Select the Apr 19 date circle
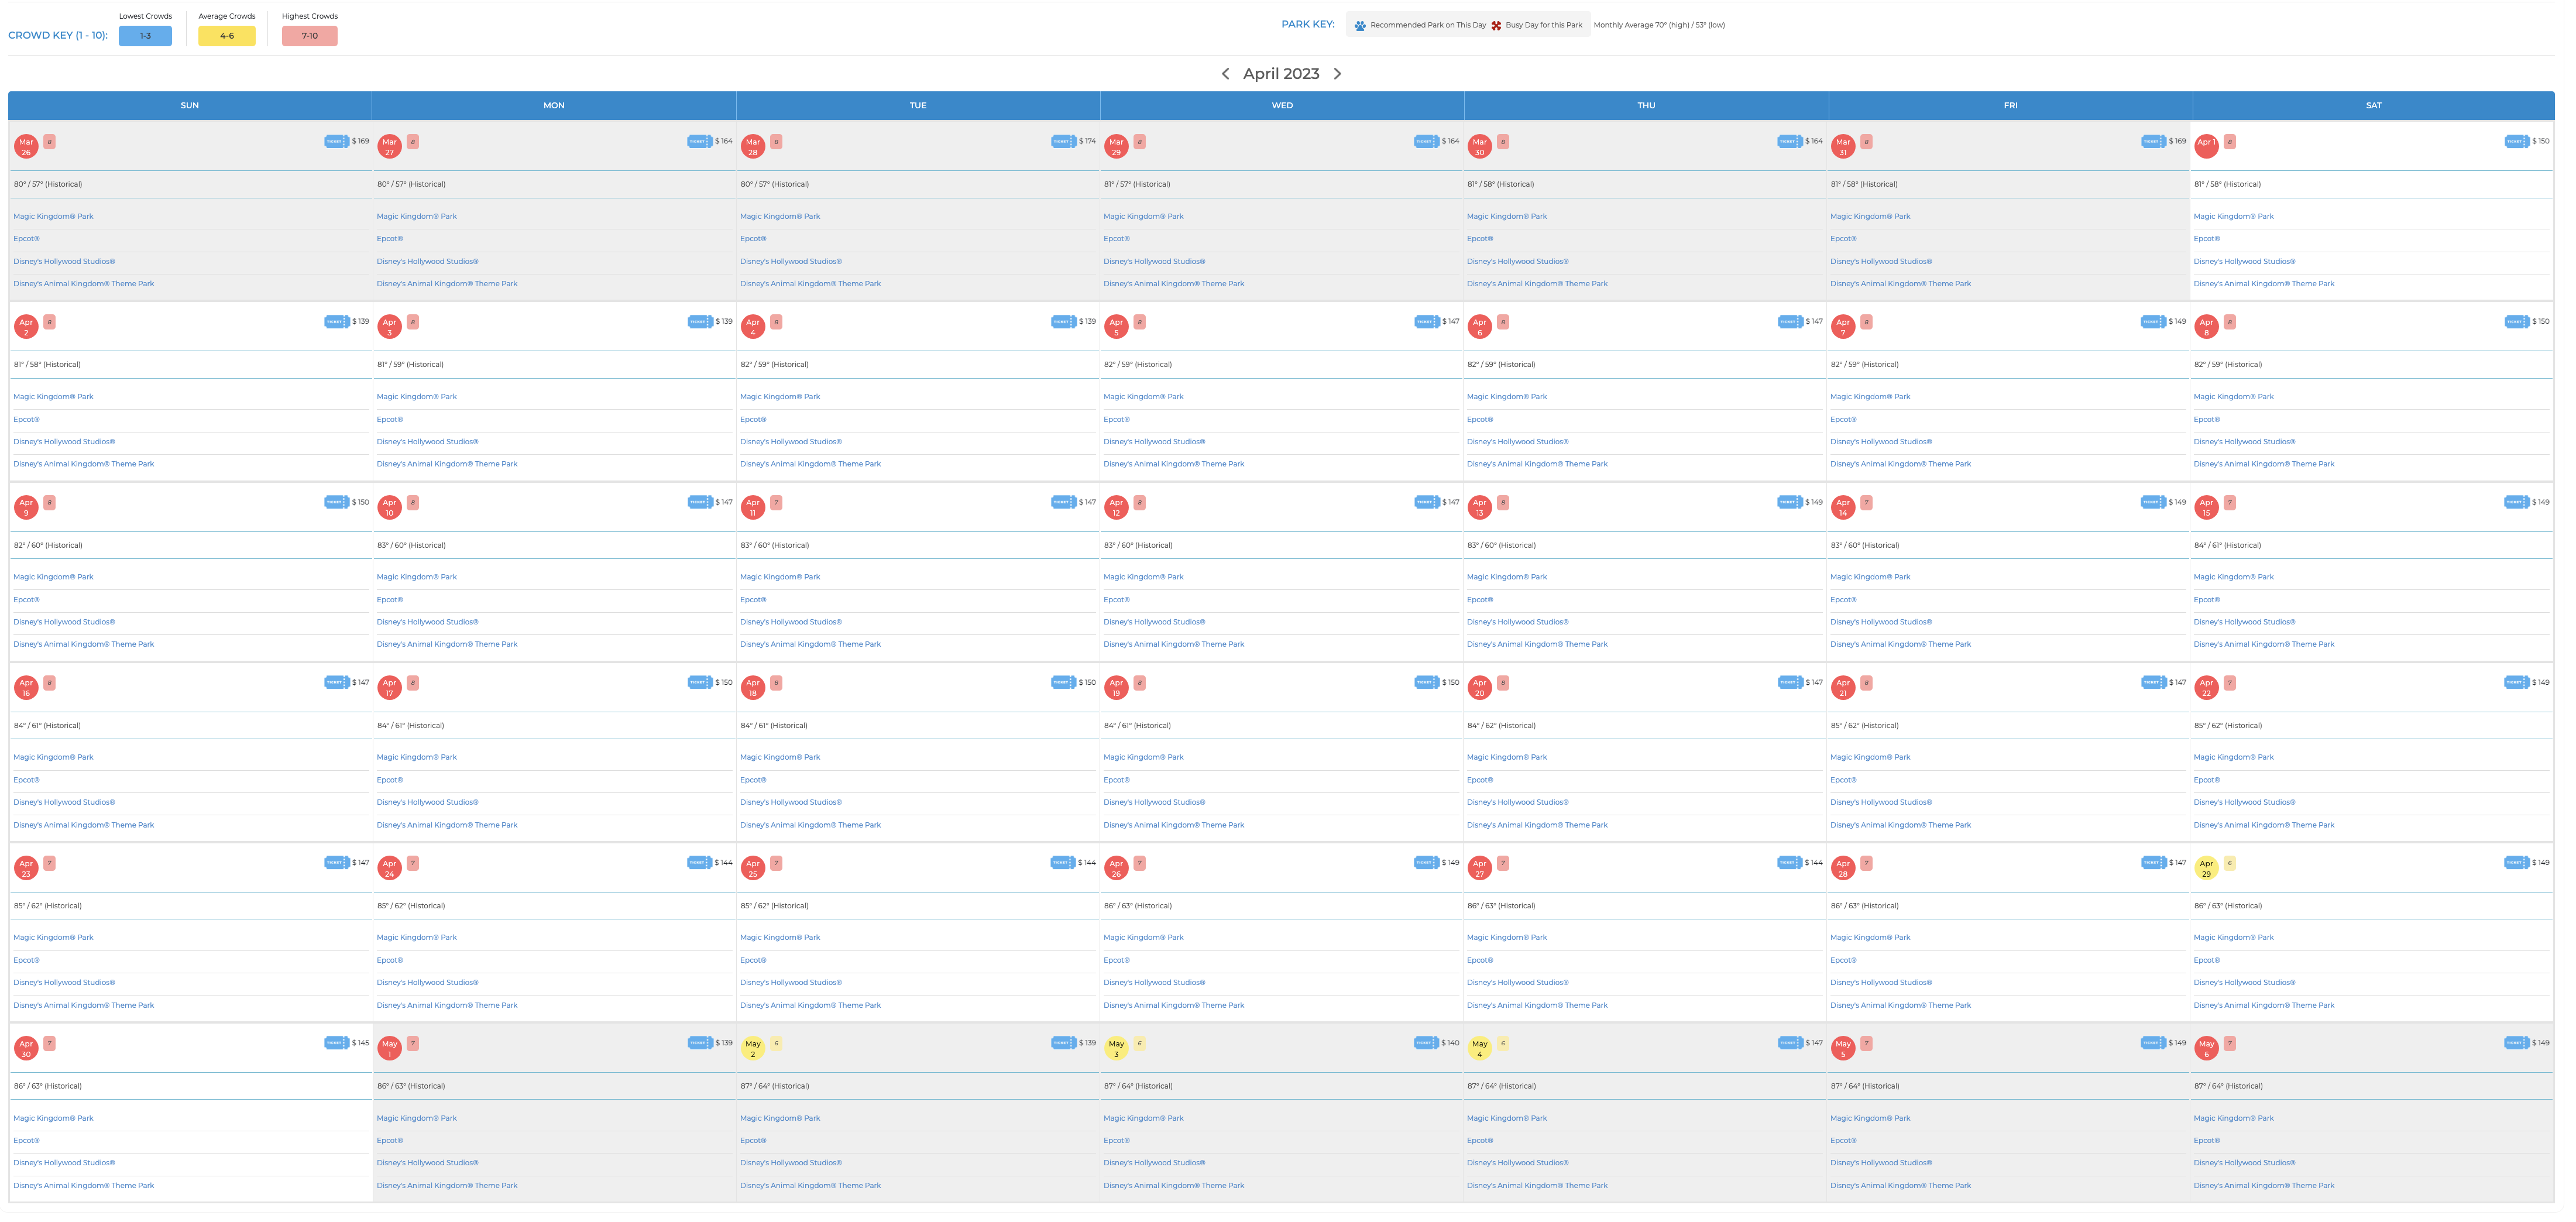This screenshot has width=2576, height=1222. 1116,688
